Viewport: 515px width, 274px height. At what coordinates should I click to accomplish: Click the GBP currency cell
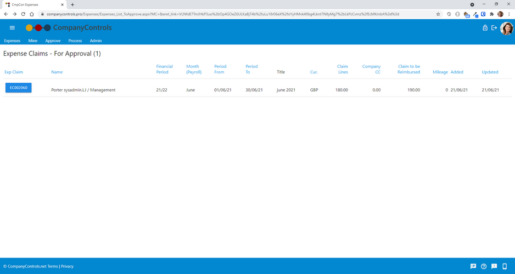click(314, 90)
